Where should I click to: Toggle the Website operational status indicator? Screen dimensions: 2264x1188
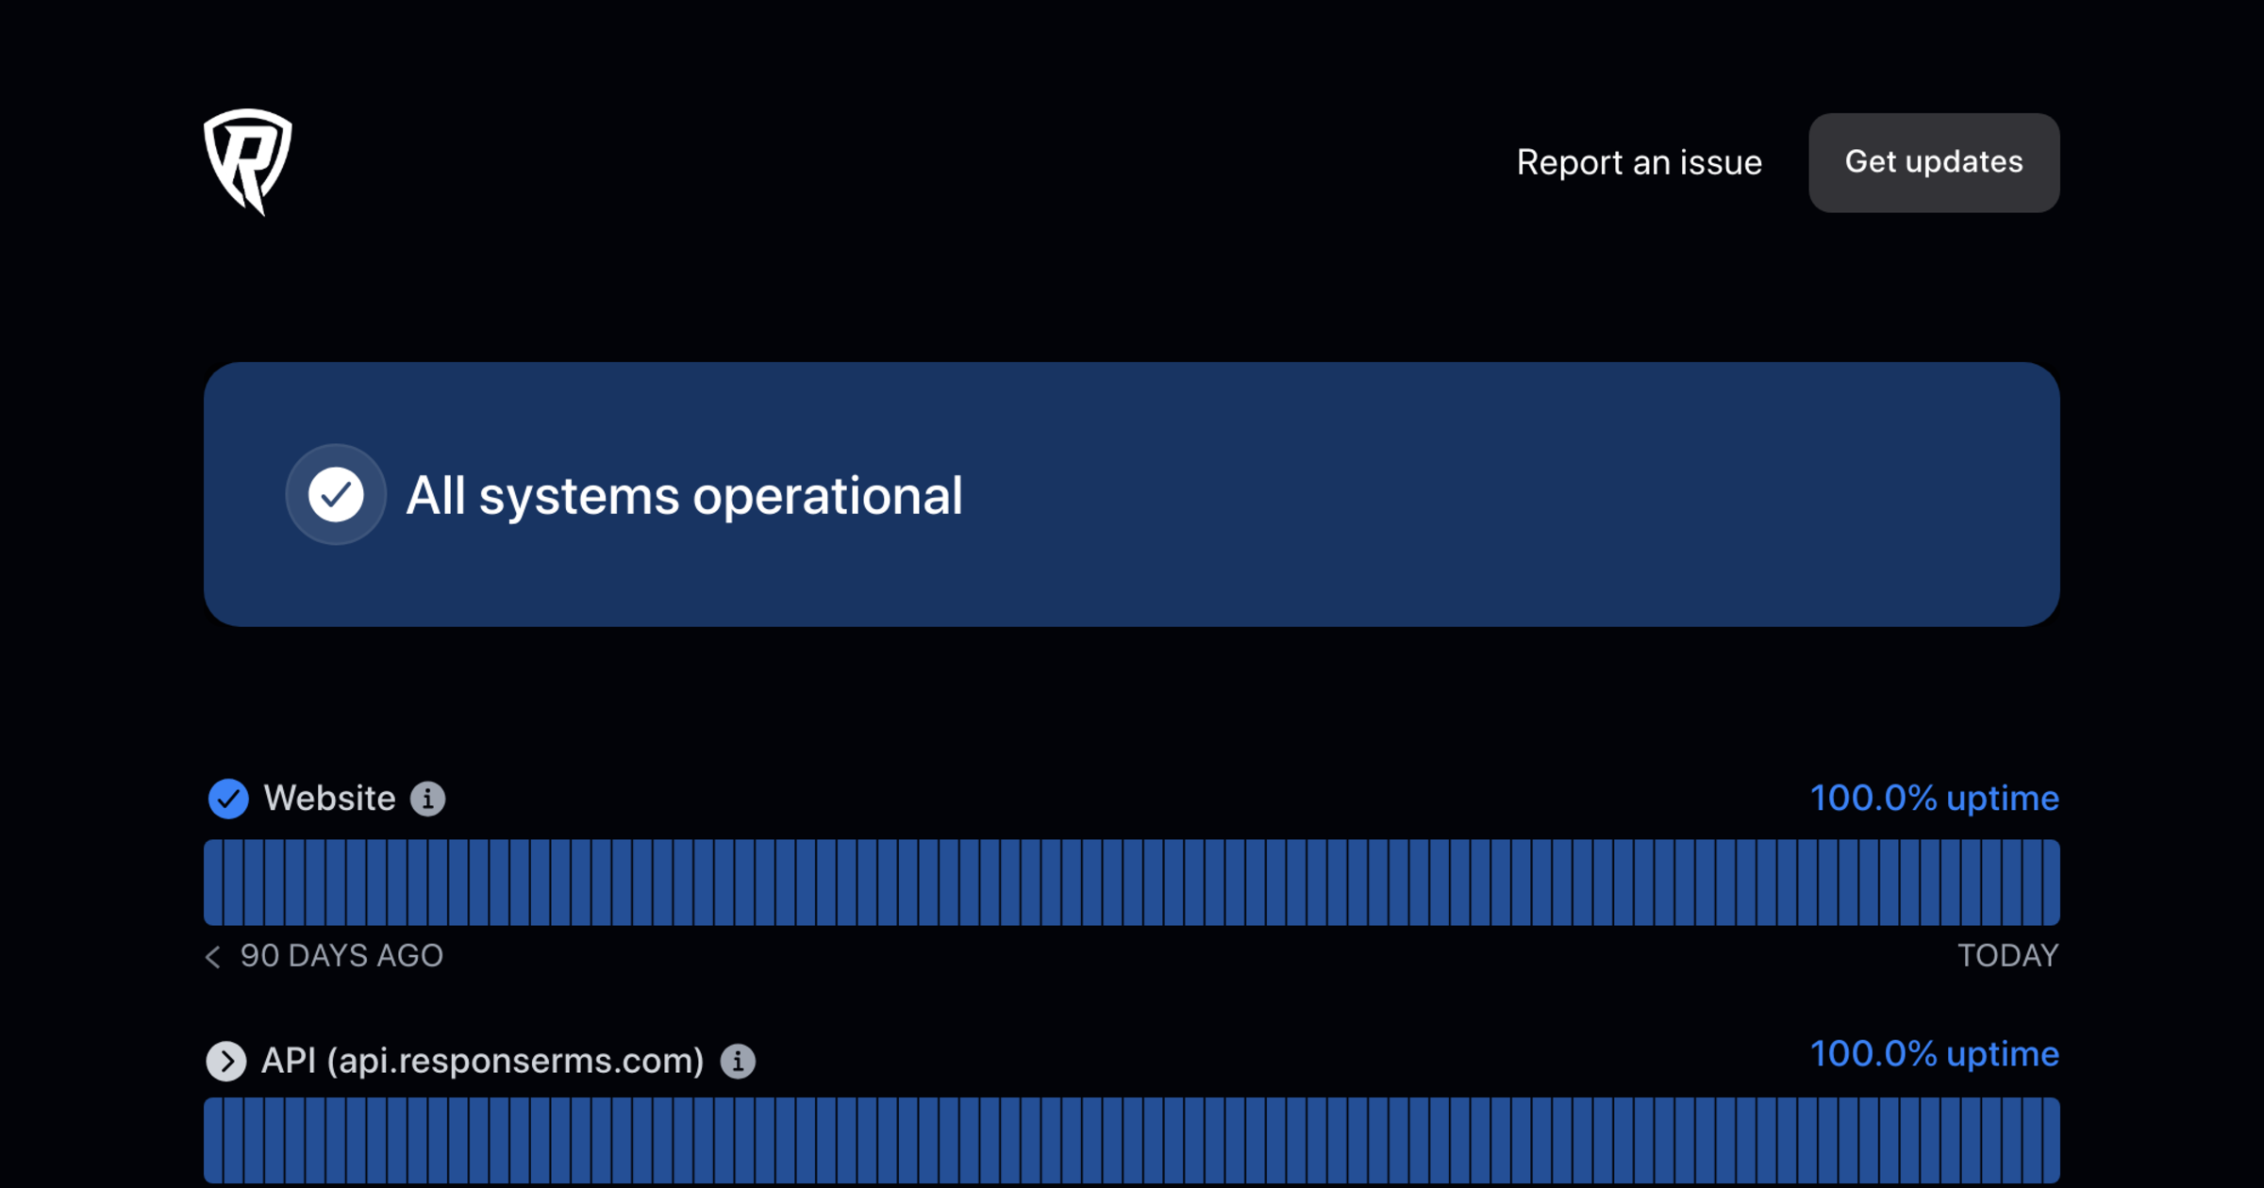227,799
